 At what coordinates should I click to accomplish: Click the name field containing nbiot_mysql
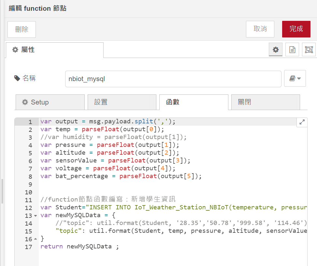(x=173, y=79)
